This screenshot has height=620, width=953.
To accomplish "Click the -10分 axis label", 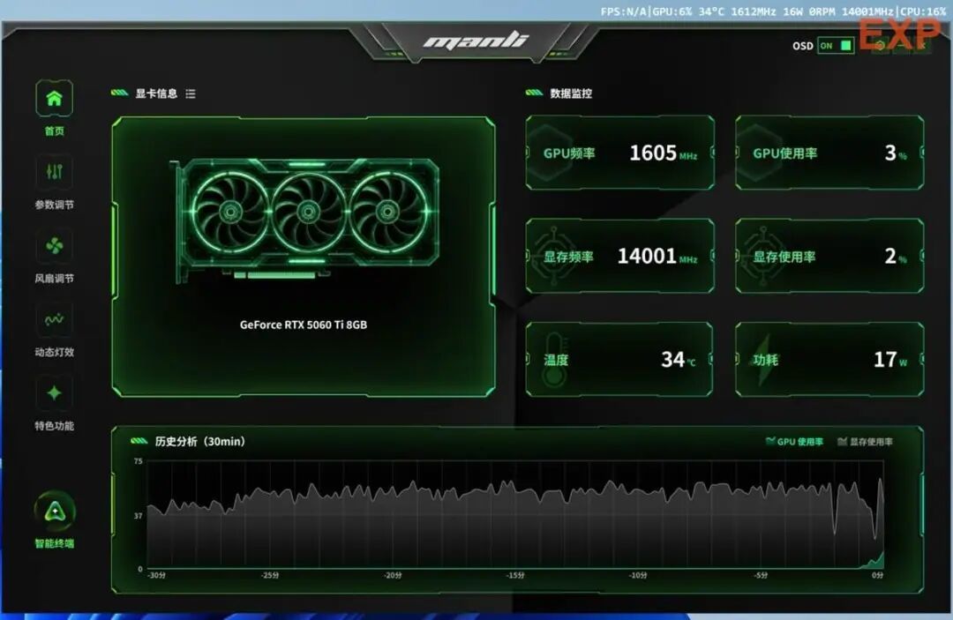I will point(638,575).
